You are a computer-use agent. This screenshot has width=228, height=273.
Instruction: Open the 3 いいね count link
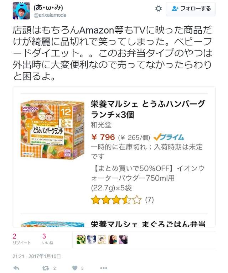click(48, 240)
